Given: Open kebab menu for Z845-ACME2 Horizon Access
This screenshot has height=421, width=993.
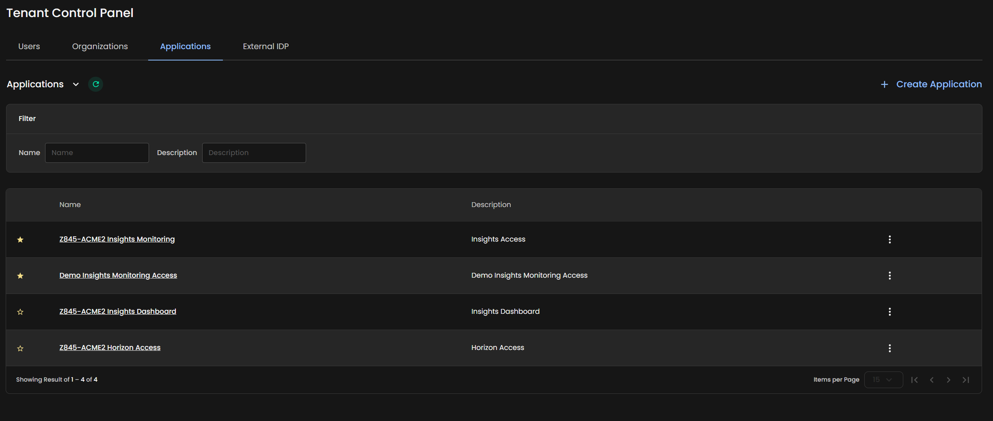Looking at the screenshot, I should [889, 348].
